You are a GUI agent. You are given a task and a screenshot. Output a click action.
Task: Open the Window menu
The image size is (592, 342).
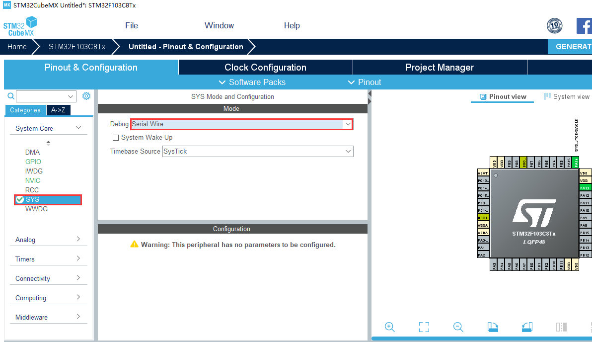(220, 26)
